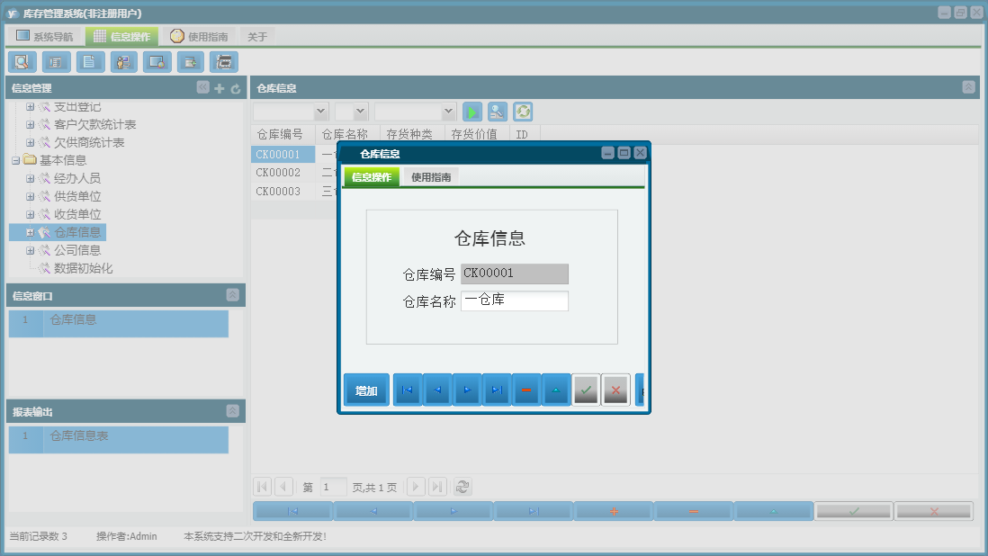Click the report list icon on the toolbar
The height and width of the screenshot is (556, 988).
[x=55, y=62]
